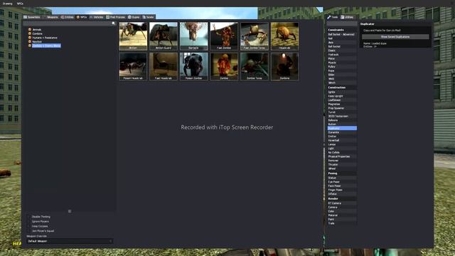455x256 pixels.
Task: Select the Animals category in the tree
Action: click(37, 30)
